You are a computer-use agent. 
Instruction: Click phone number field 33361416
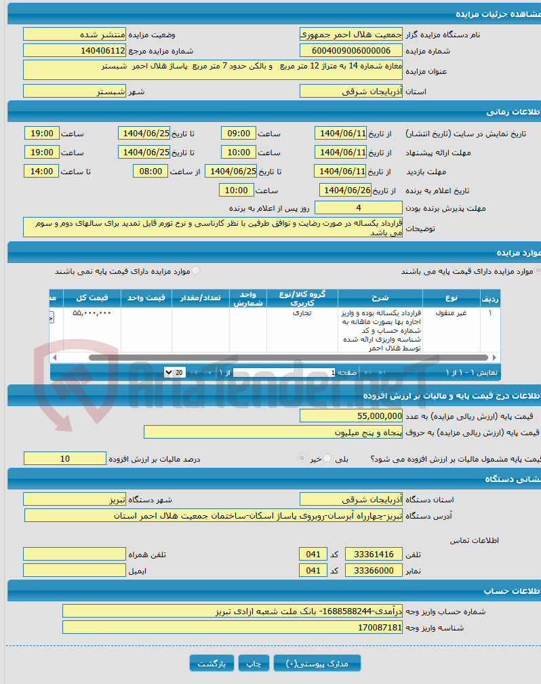coord(374,554)
